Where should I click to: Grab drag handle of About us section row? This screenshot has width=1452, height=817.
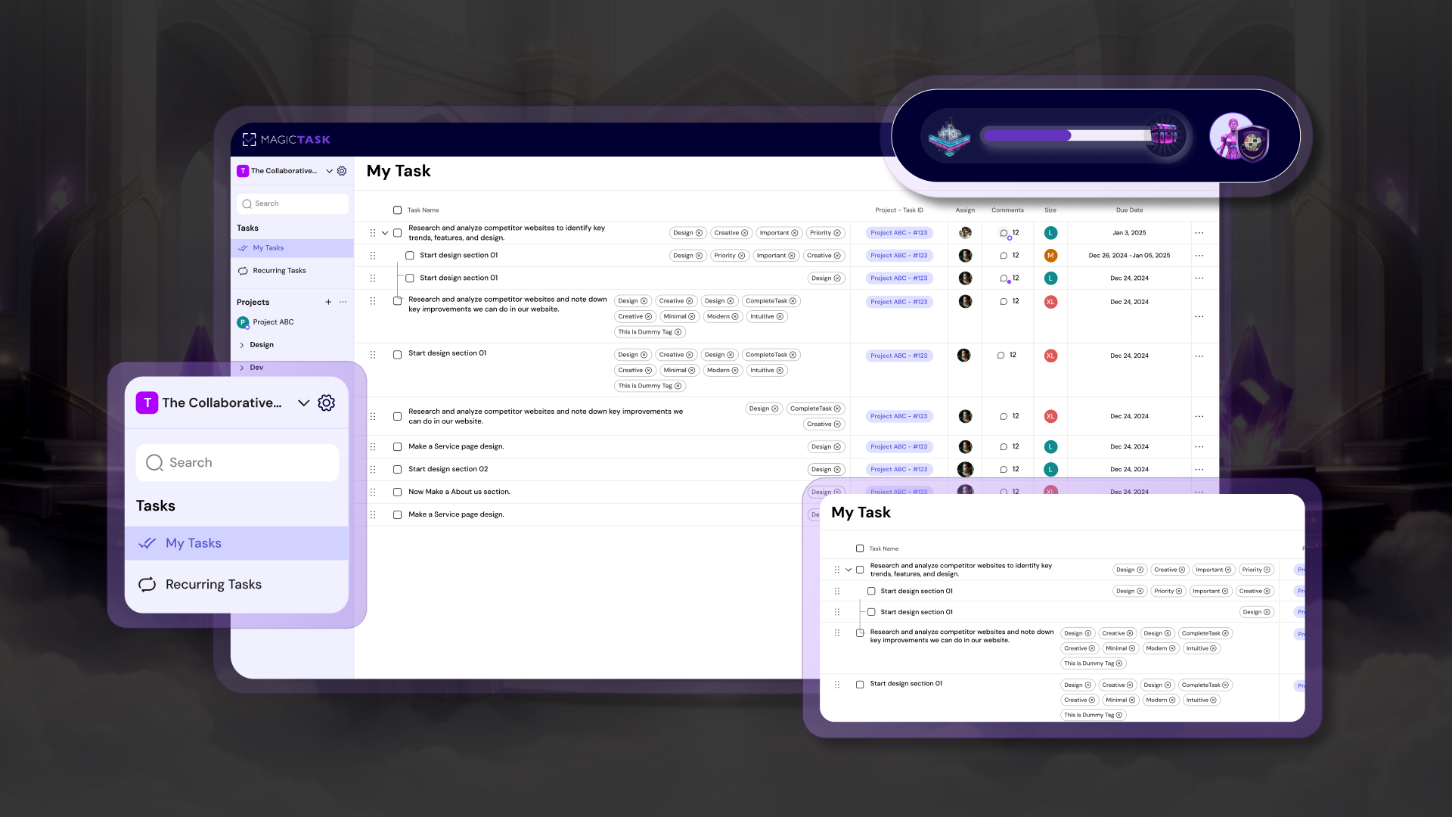pos(373,492)
